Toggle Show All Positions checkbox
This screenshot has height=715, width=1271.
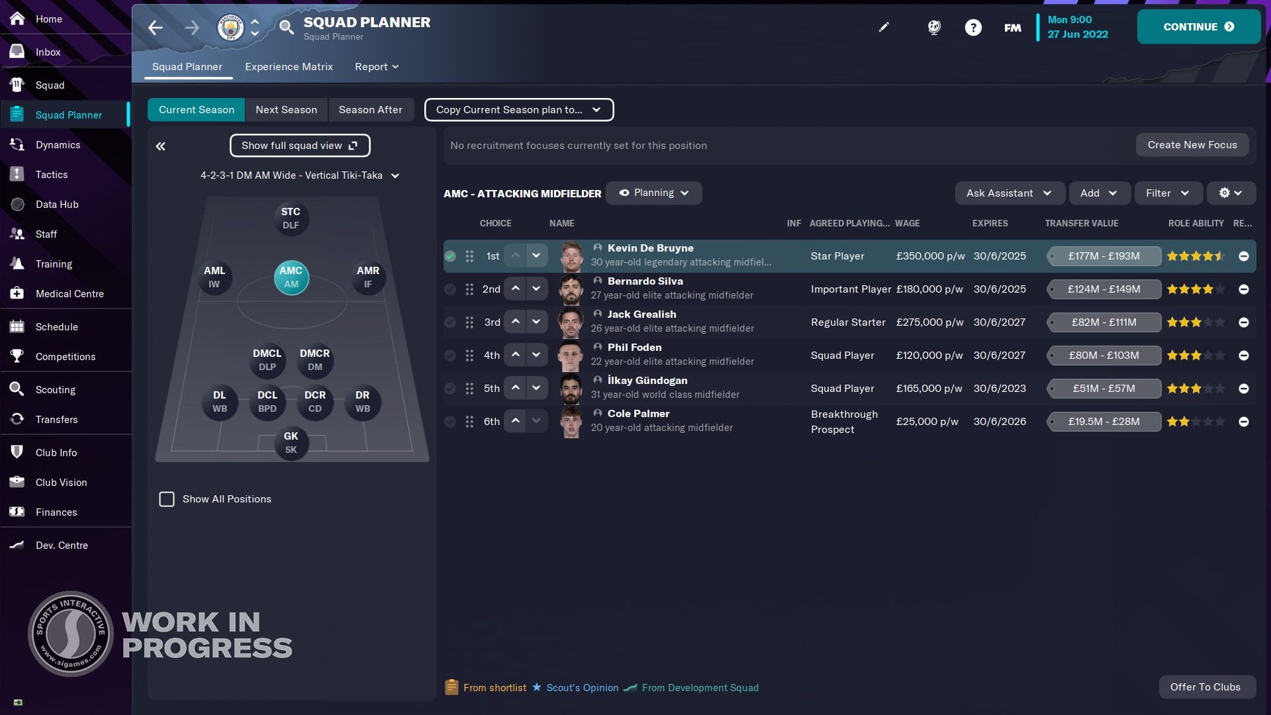tap(166, 499)
